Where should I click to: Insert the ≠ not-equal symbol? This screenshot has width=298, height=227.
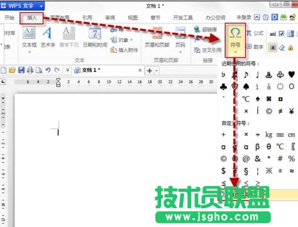click(x=280, y=111)
